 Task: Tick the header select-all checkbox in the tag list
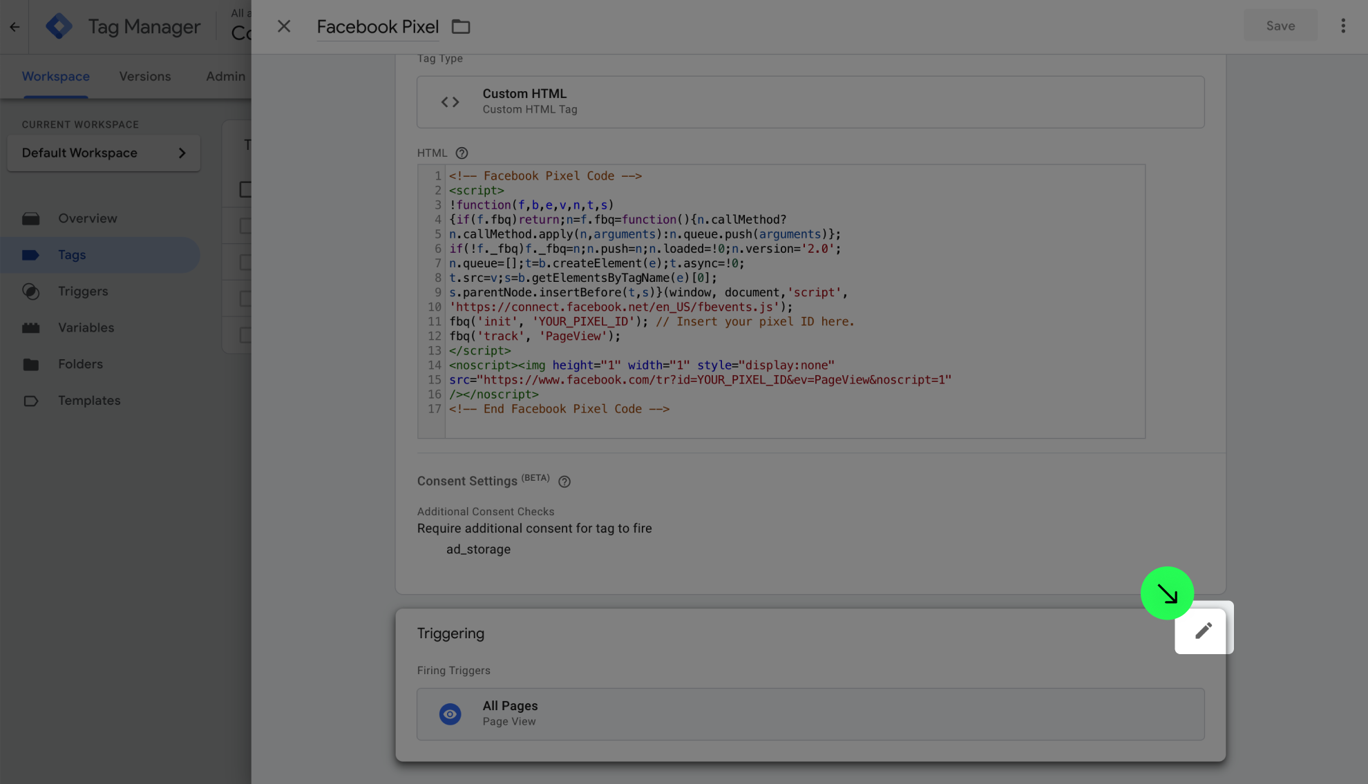tap(245, 189)
